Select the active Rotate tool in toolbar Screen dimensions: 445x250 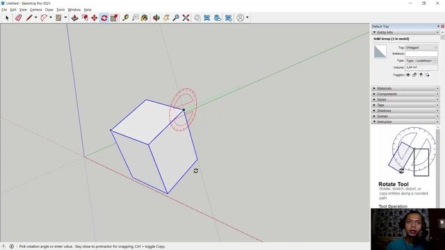click(x=104, y=18)
